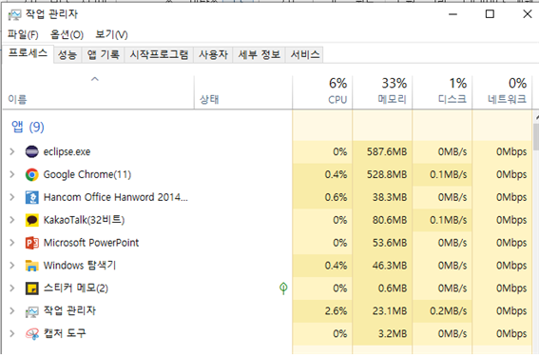The height and width of the screenshot is (358, 539).
Task: Open the 보기(V) menu
Action: coord(111,34)
